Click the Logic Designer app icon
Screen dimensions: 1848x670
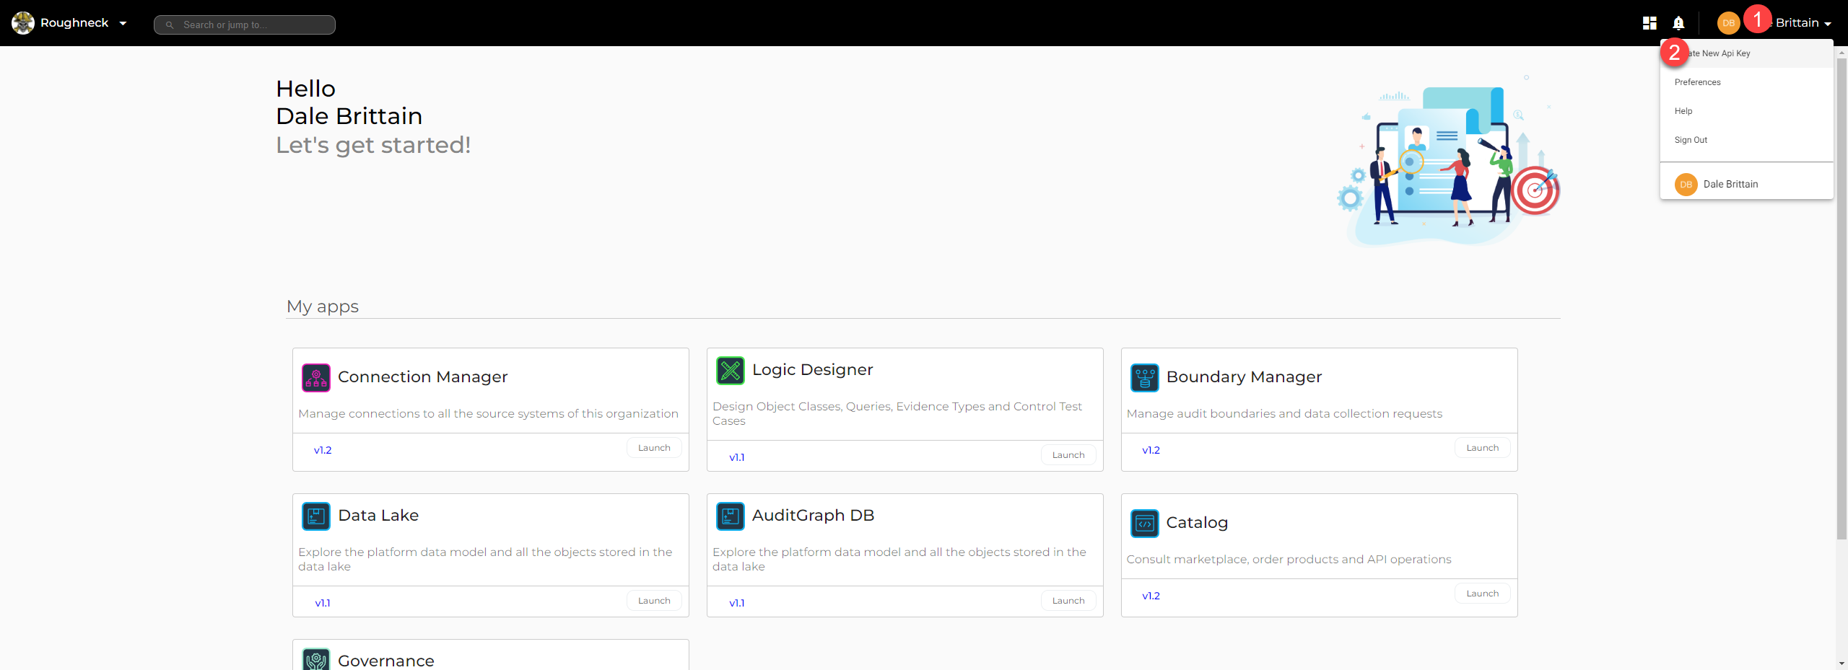(730, 371)
